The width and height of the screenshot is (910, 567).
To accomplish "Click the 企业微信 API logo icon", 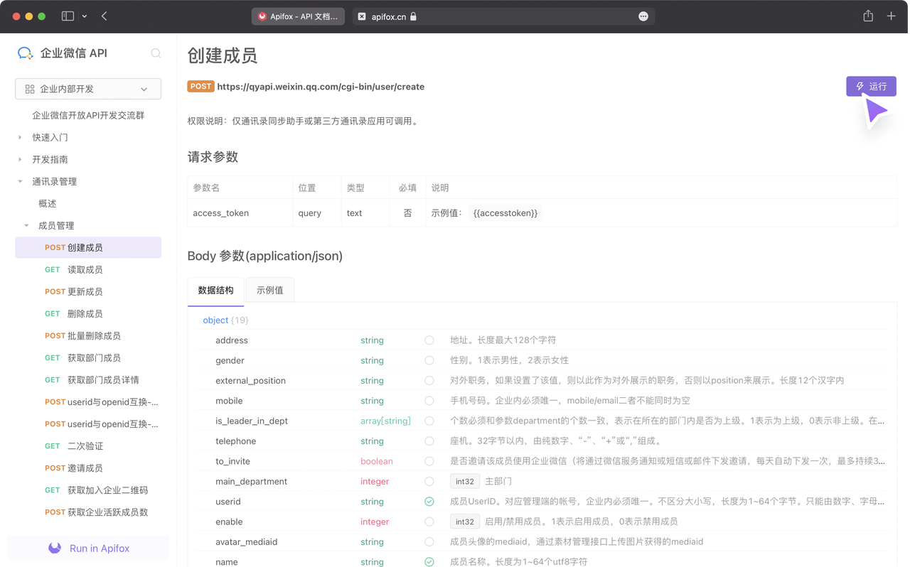I will tap(26, 53).
